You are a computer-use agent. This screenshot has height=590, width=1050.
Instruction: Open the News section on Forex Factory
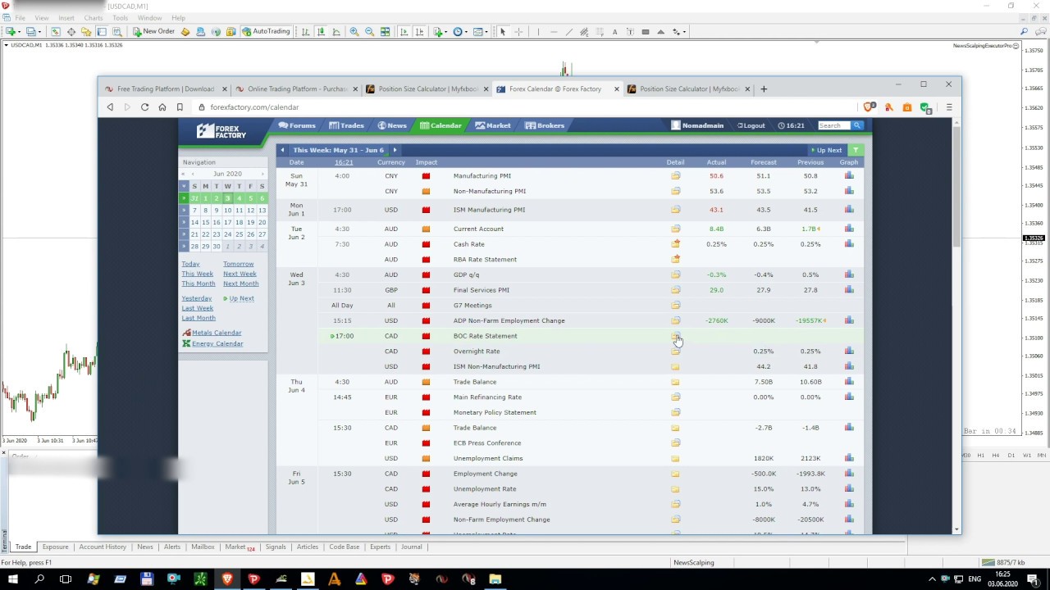tap(392, 125)
